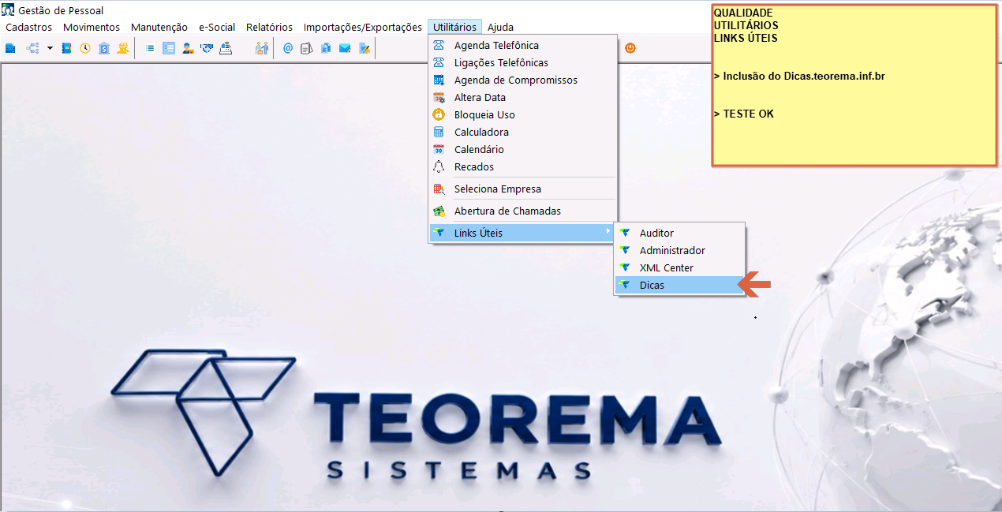Viewport: 1002px width, 512px height.
Task: Click the worker with box toolbar icon
Action: click(188, 48)
